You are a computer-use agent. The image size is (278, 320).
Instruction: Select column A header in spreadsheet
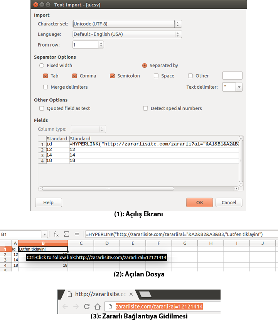coord(15,243)
